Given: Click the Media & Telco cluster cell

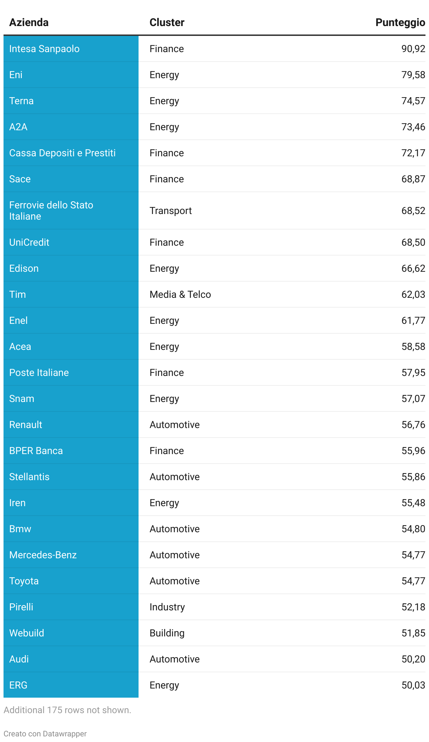Looking at the screenshot, I should click(x=180, y=295).
